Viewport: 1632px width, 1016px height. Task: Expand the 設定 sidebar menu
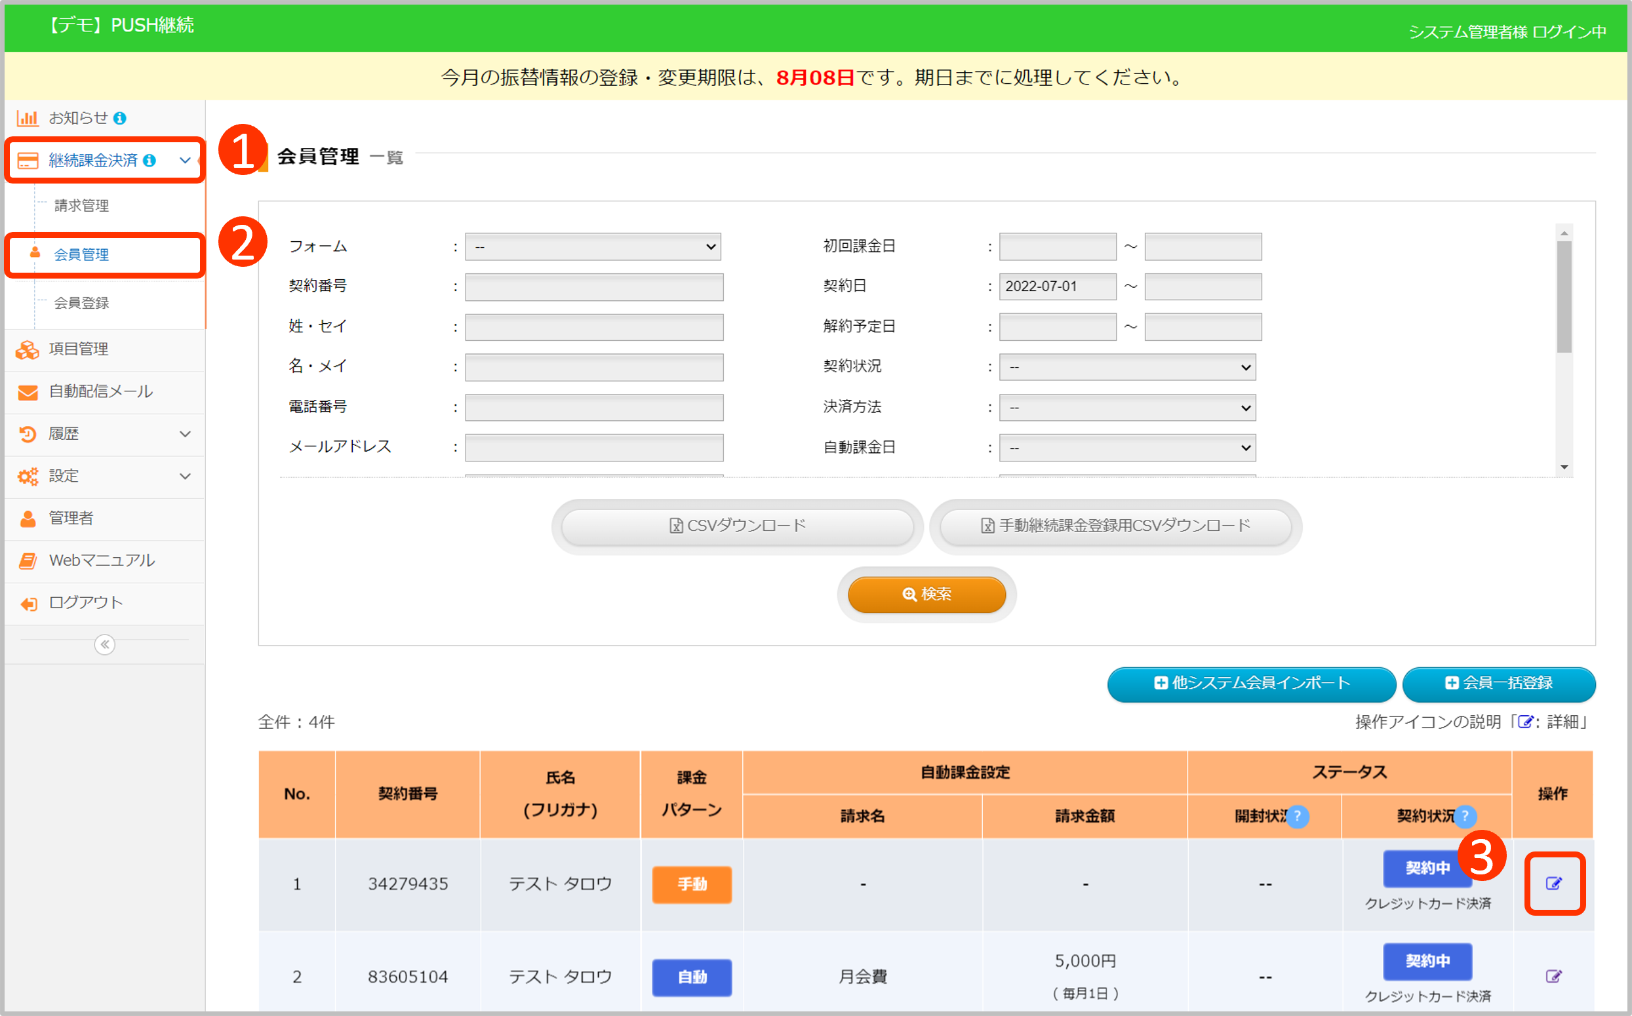point(104,476)
